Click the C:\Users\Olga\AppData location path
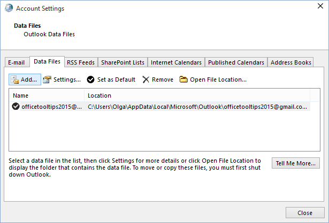 pyautogui.click(x=197, y=107)
